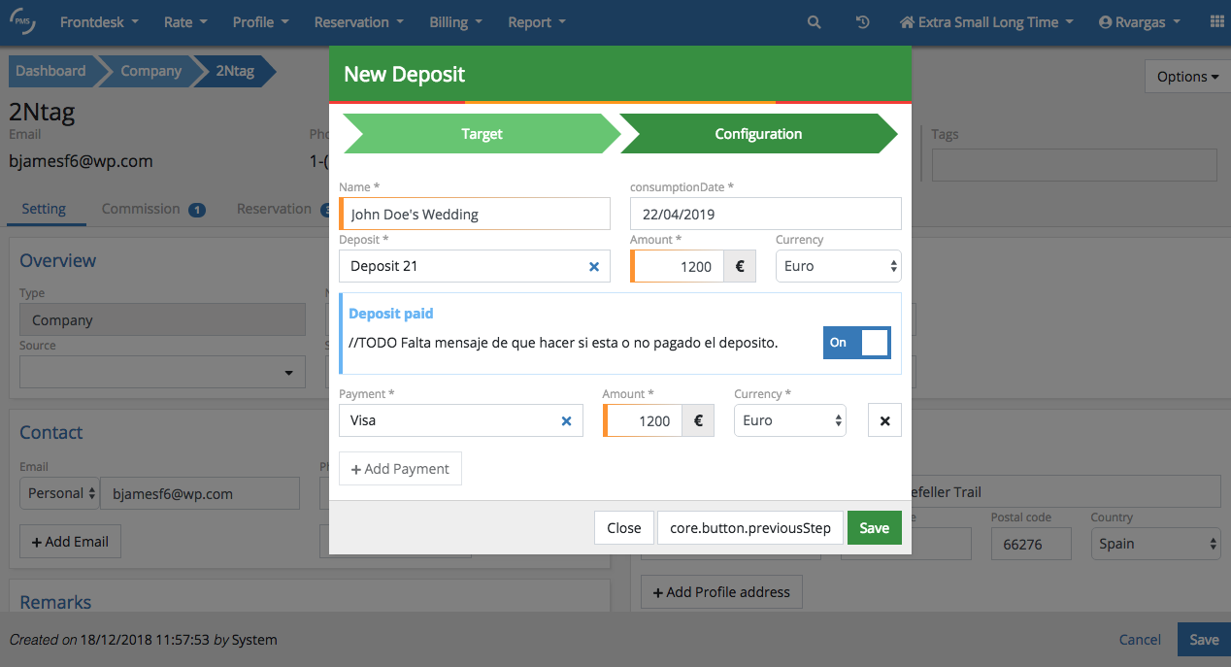Clear the Visa payment selection
Viewport: 1231px width, 667px height.
click(567, 420)
